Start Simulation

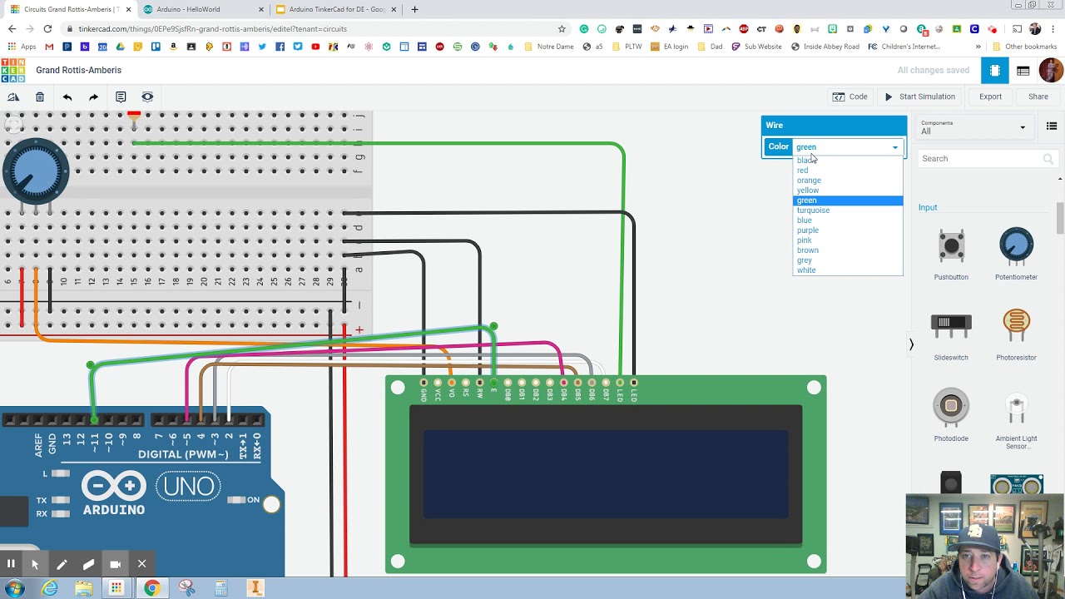tap(920, 97)
